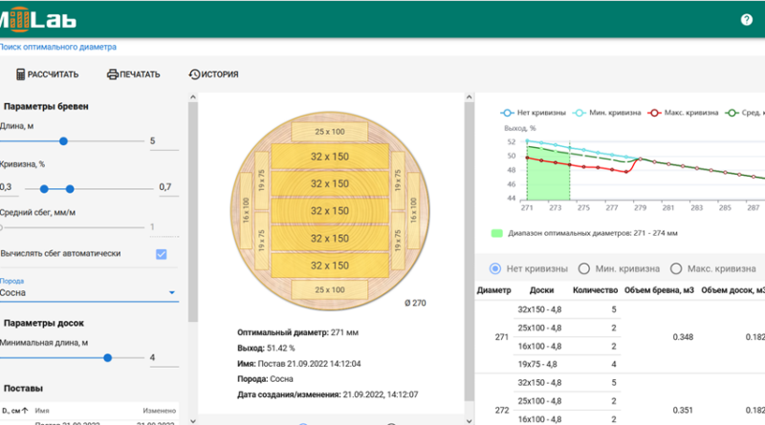Screen dimensions: 765x425
Task: Click the Ø 270 diameter label
Action: point(415,303)
